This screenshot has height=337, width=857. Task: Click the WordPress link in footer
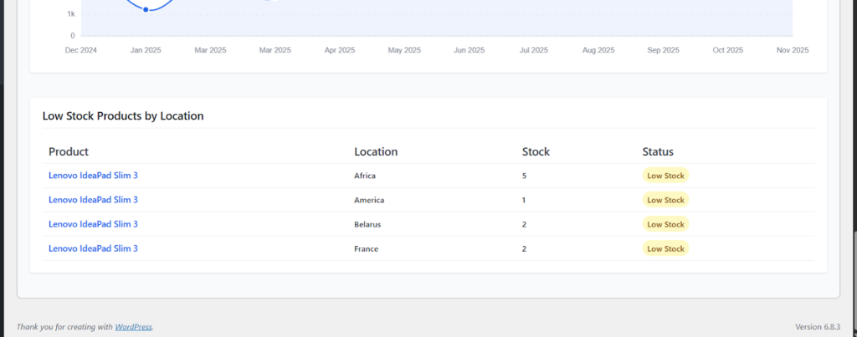[x=133, y=327]
